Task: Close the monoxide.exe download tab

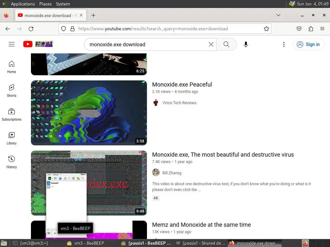Action: click(x=81, y=15)
